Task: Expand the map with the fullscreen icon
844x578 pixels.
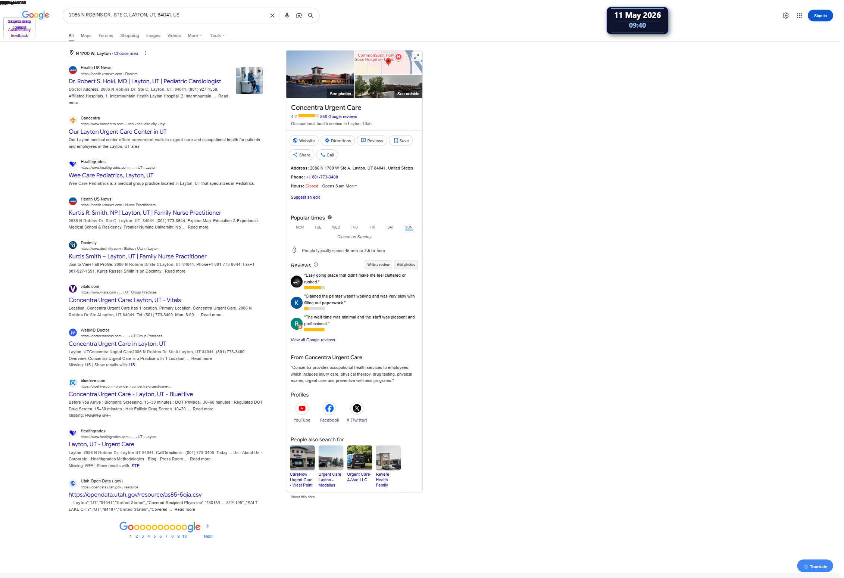Action: point(416,56)
